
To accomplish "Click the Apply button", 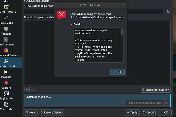I will (132, 112).
